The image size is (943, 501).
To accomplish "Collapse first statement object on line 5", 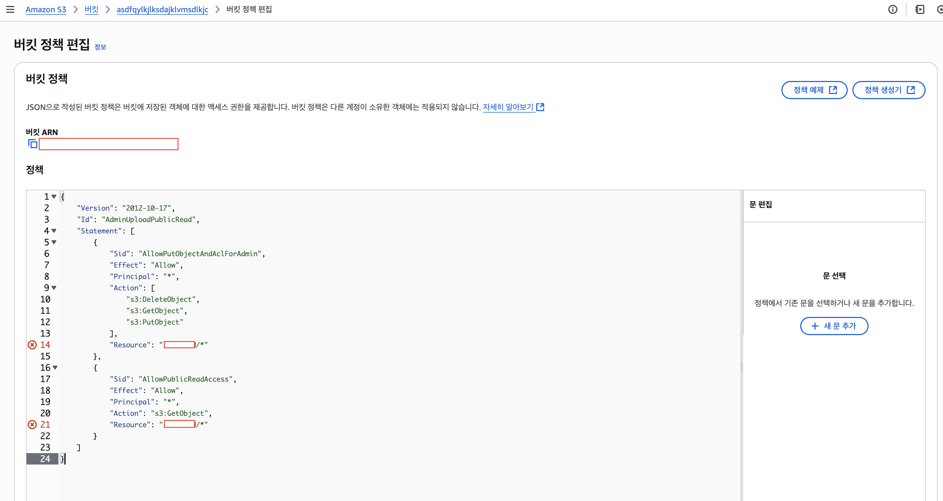I will click(54, 242).
